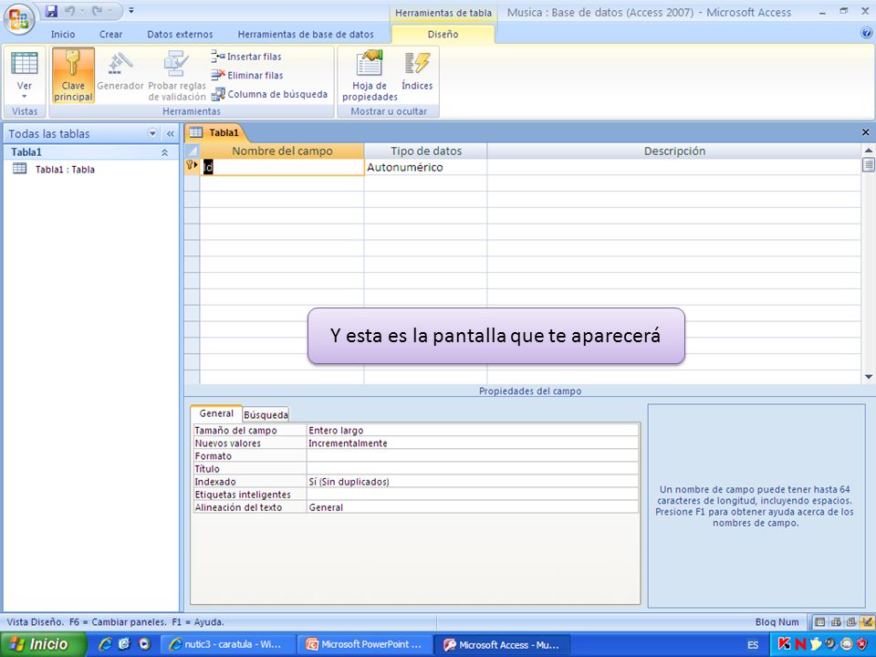This screenshot has width=876, height=657.
Task: Redo using the quick access toolbar
Action: click(x=95, y=11)
